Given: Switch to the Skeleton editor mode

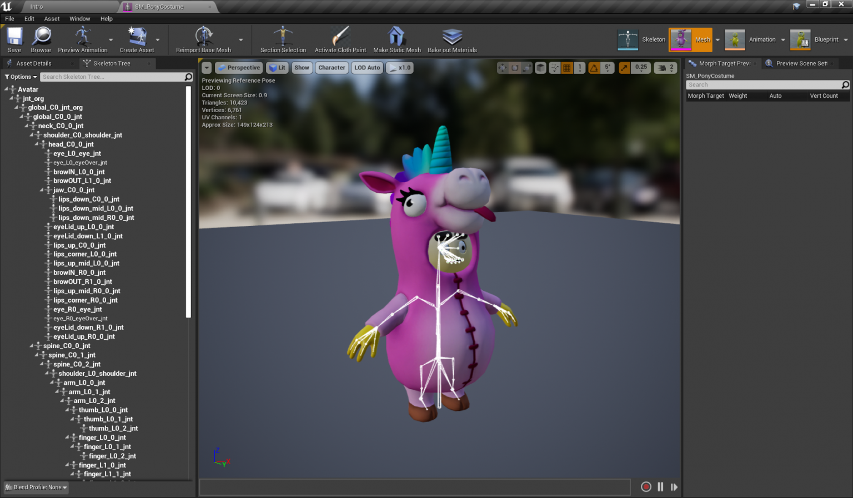Looking at the screenshot, I should (641, 40).
